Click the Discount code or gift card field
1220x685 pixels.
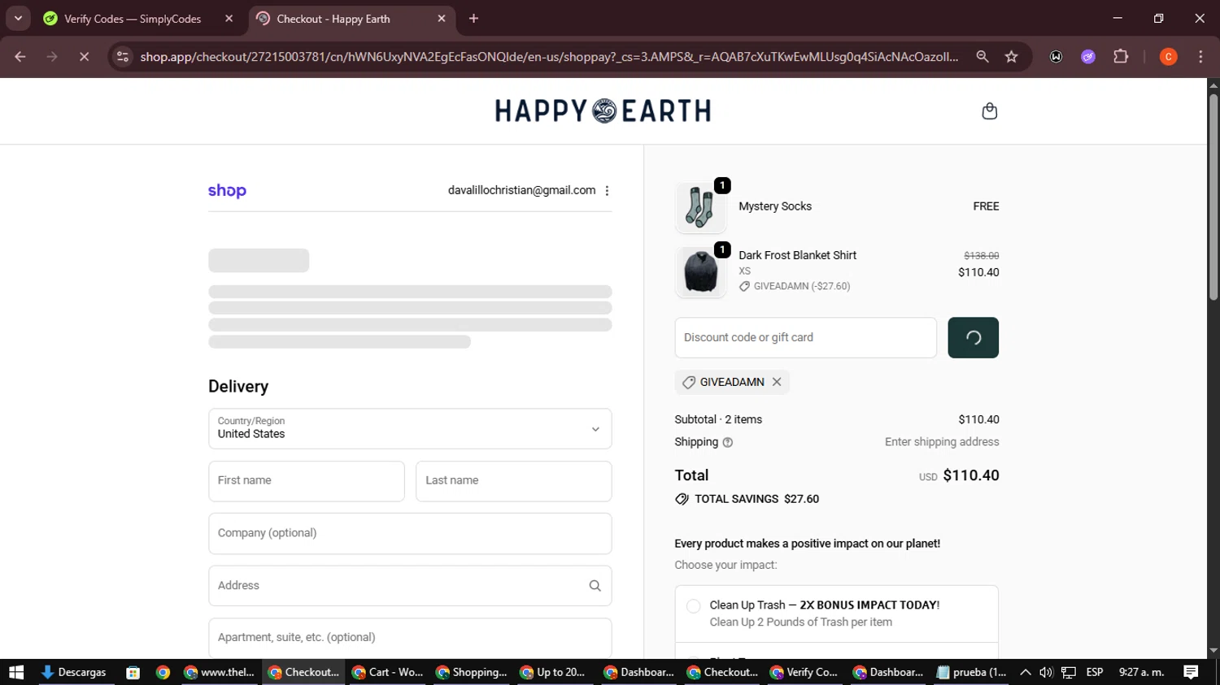[x=805, y=337]
